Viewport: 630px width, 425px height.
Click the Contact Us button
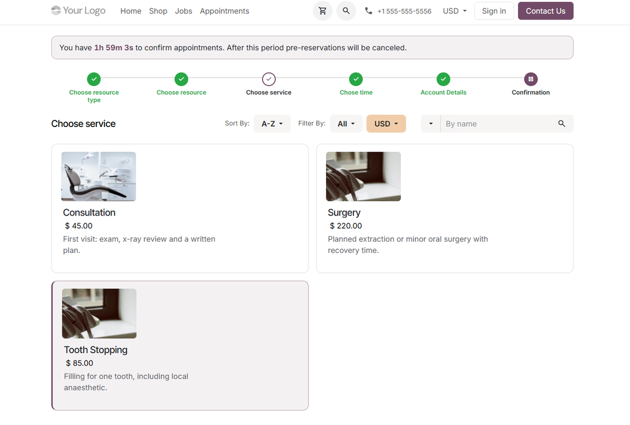[x=546, y=11]
